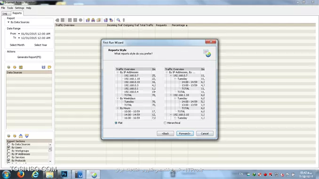Screen dimensions: 319x179
Task: Click the orange round icon above Report Sections
Action: point(15,136)
